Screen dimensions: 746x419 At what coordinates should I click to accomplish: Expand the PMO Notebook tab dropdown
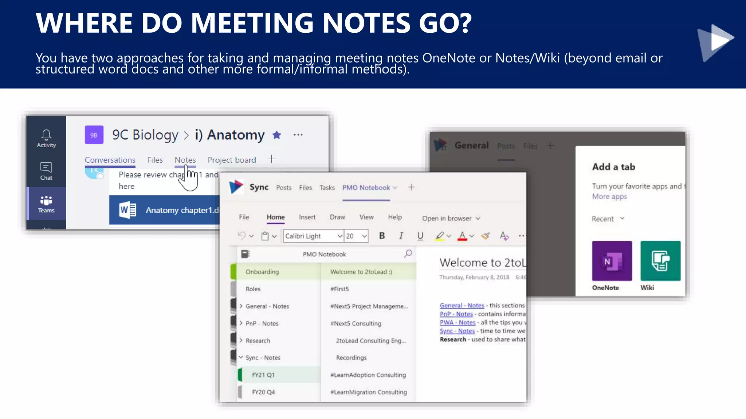395,188
